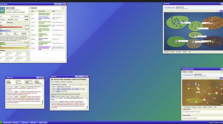Pin the Combat Log window

38,78
